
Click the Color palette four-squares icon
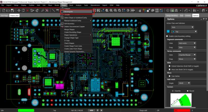[x=144, y=10]
